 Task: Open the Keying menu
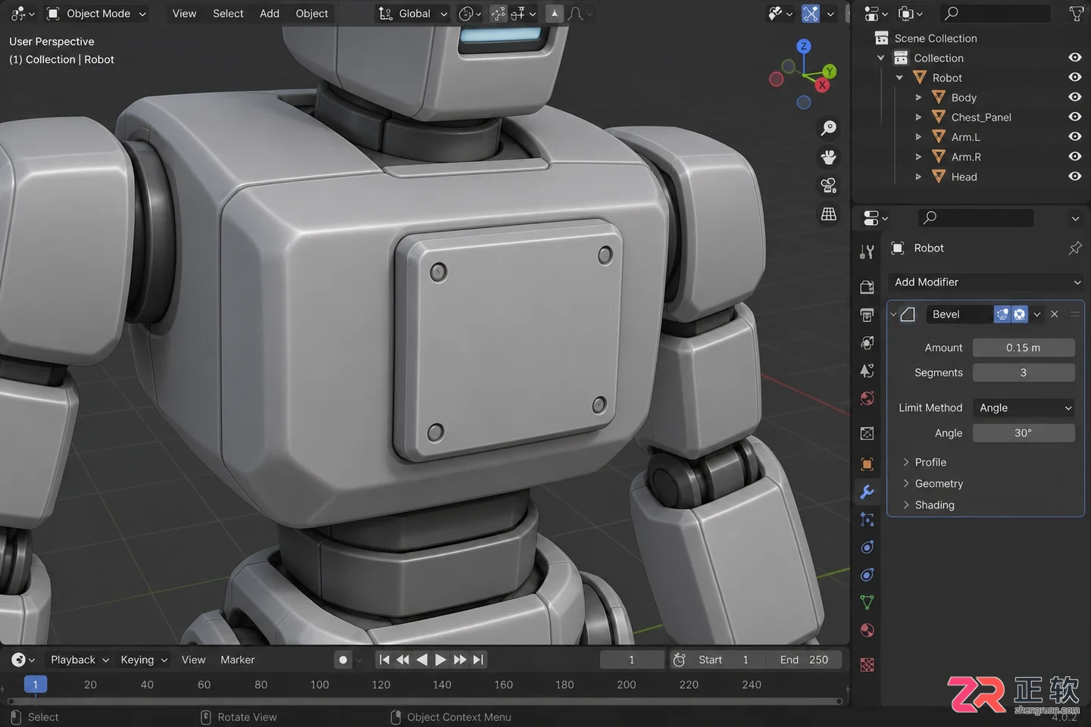click(x=144, y=660)
